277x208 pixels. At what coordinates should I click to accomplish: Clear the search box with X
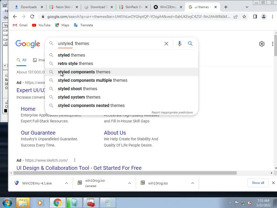(166, 44)
